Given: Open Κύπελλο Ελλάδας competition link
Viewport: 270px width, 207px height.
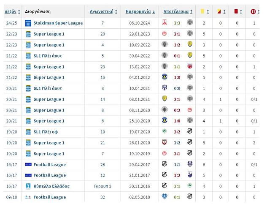Looking at the screenshot, I should click(x=51, y=186).
